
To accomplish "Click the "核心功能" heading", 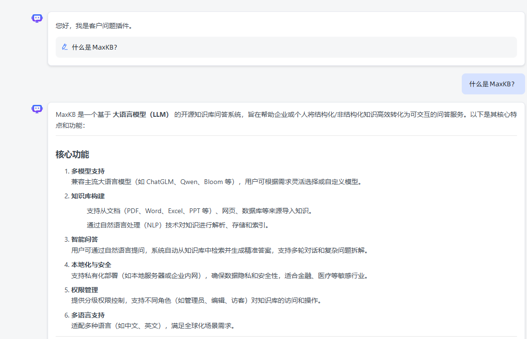I will point(72,154).
